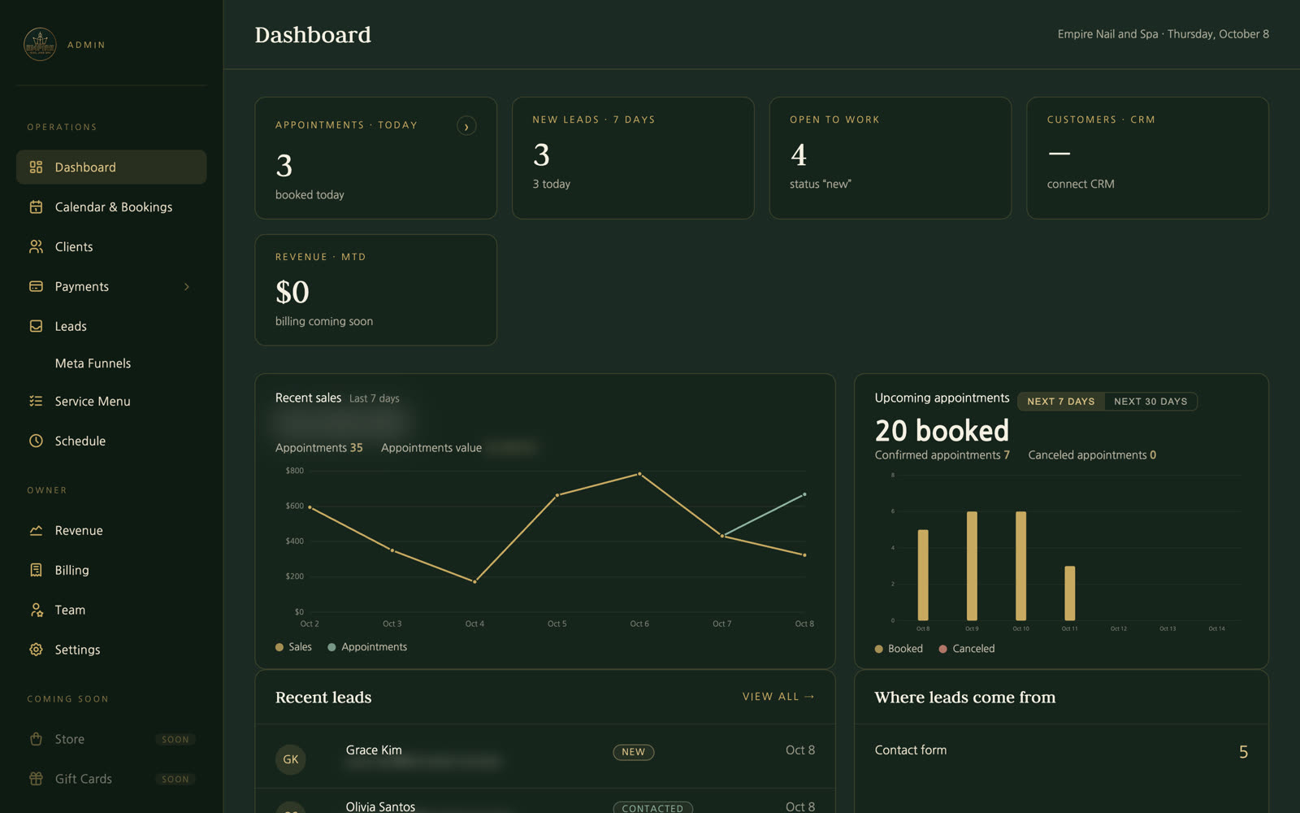This screenshot has height=813, width=1300.
Task: Click the Olivia Santos lead name
Action: pos(380,806)
